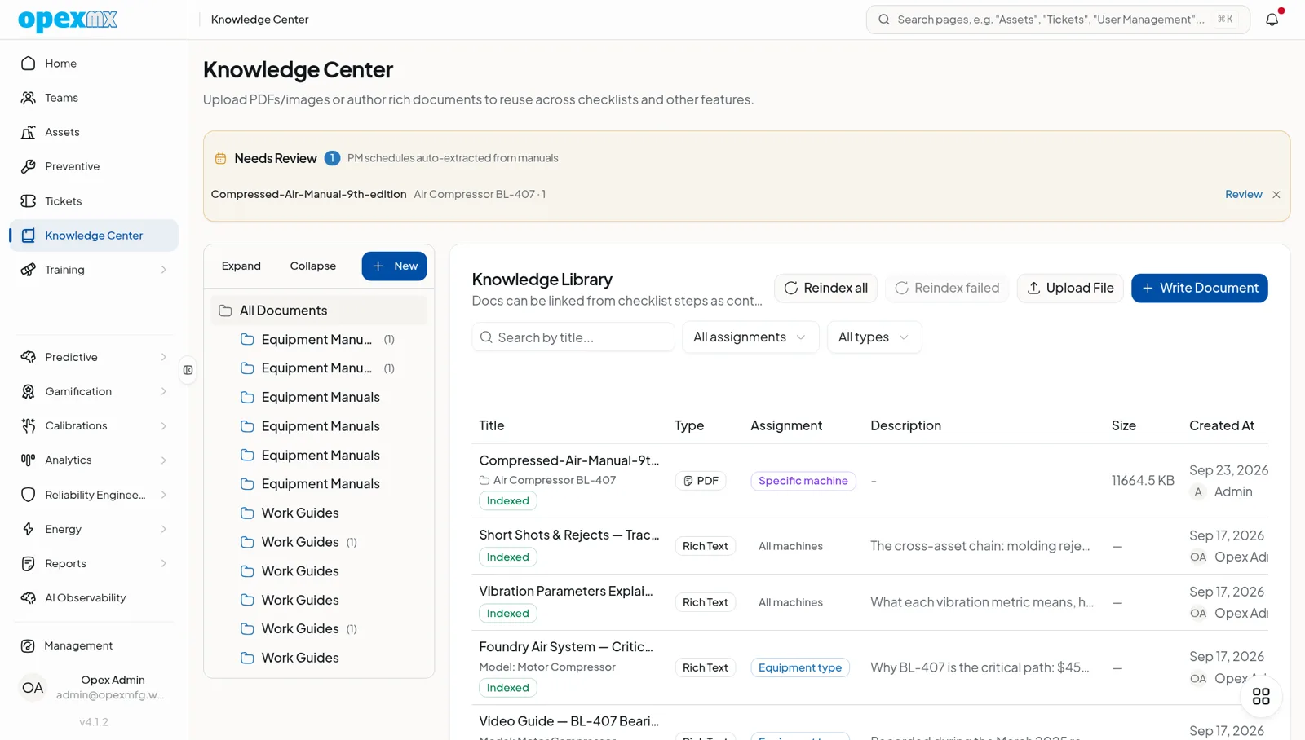The width and height of the screenshot is (1305, 740).
Task: Expand the Training submenu
Action: click(x=163, y=270)
